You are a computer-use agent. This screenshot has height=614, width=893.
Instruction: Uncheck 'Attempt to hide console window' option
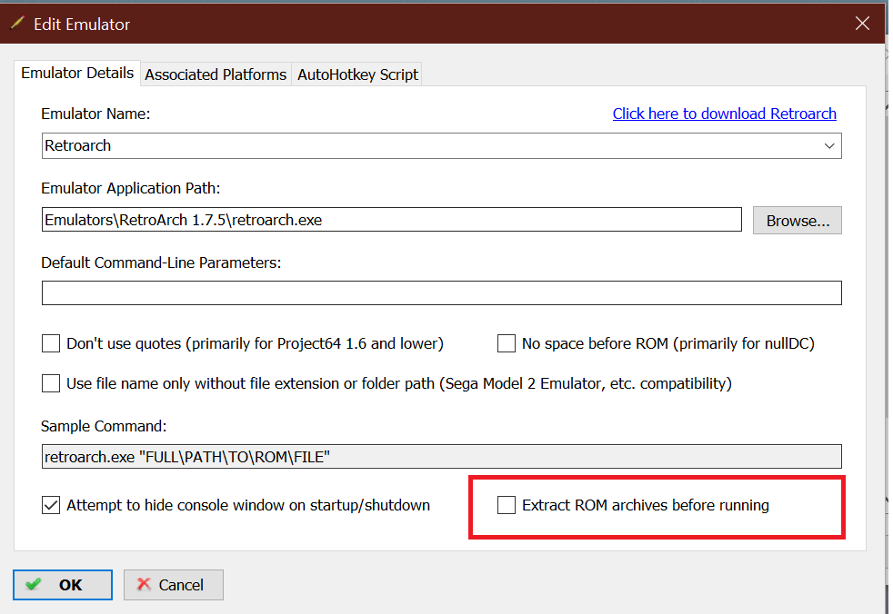click(51, 505)
